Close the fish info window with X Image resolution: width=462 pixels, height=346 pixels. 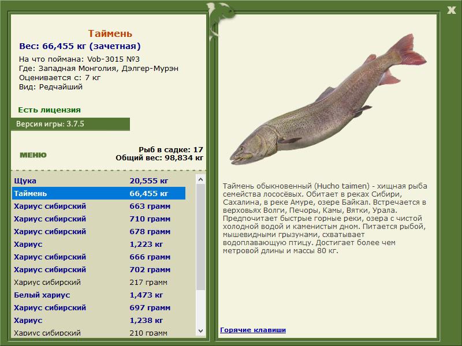point(451,10)
